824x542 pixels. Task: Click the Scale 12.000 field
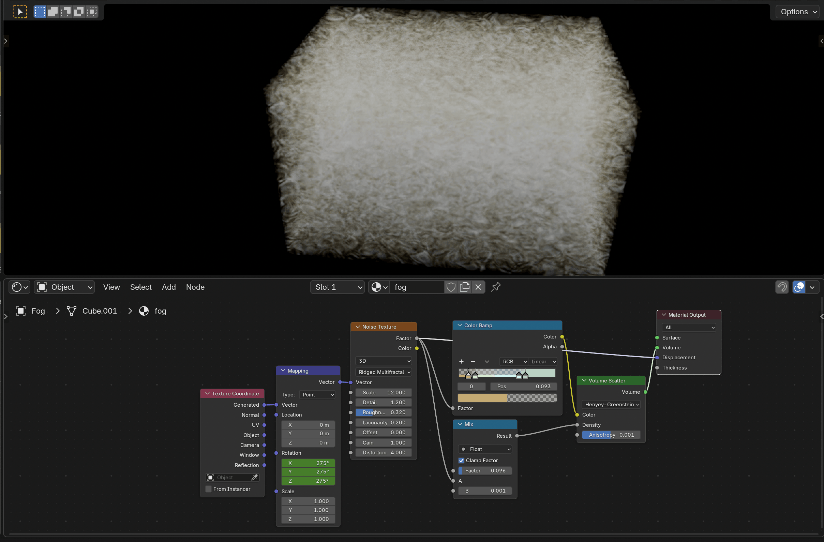[384, 392]
